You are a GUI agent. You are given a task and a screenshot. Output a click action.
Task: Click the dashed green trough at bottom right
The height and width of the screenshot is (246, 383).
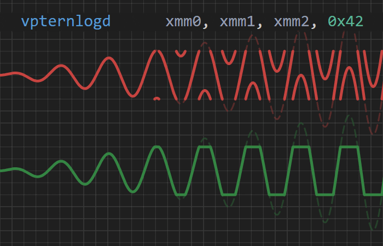[375, 230]
